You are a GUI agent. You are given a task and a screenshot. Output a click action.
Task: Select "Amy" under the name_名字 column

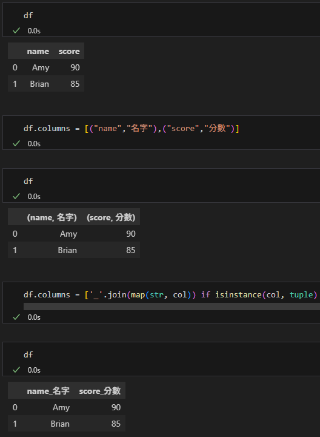click(61, 408)
